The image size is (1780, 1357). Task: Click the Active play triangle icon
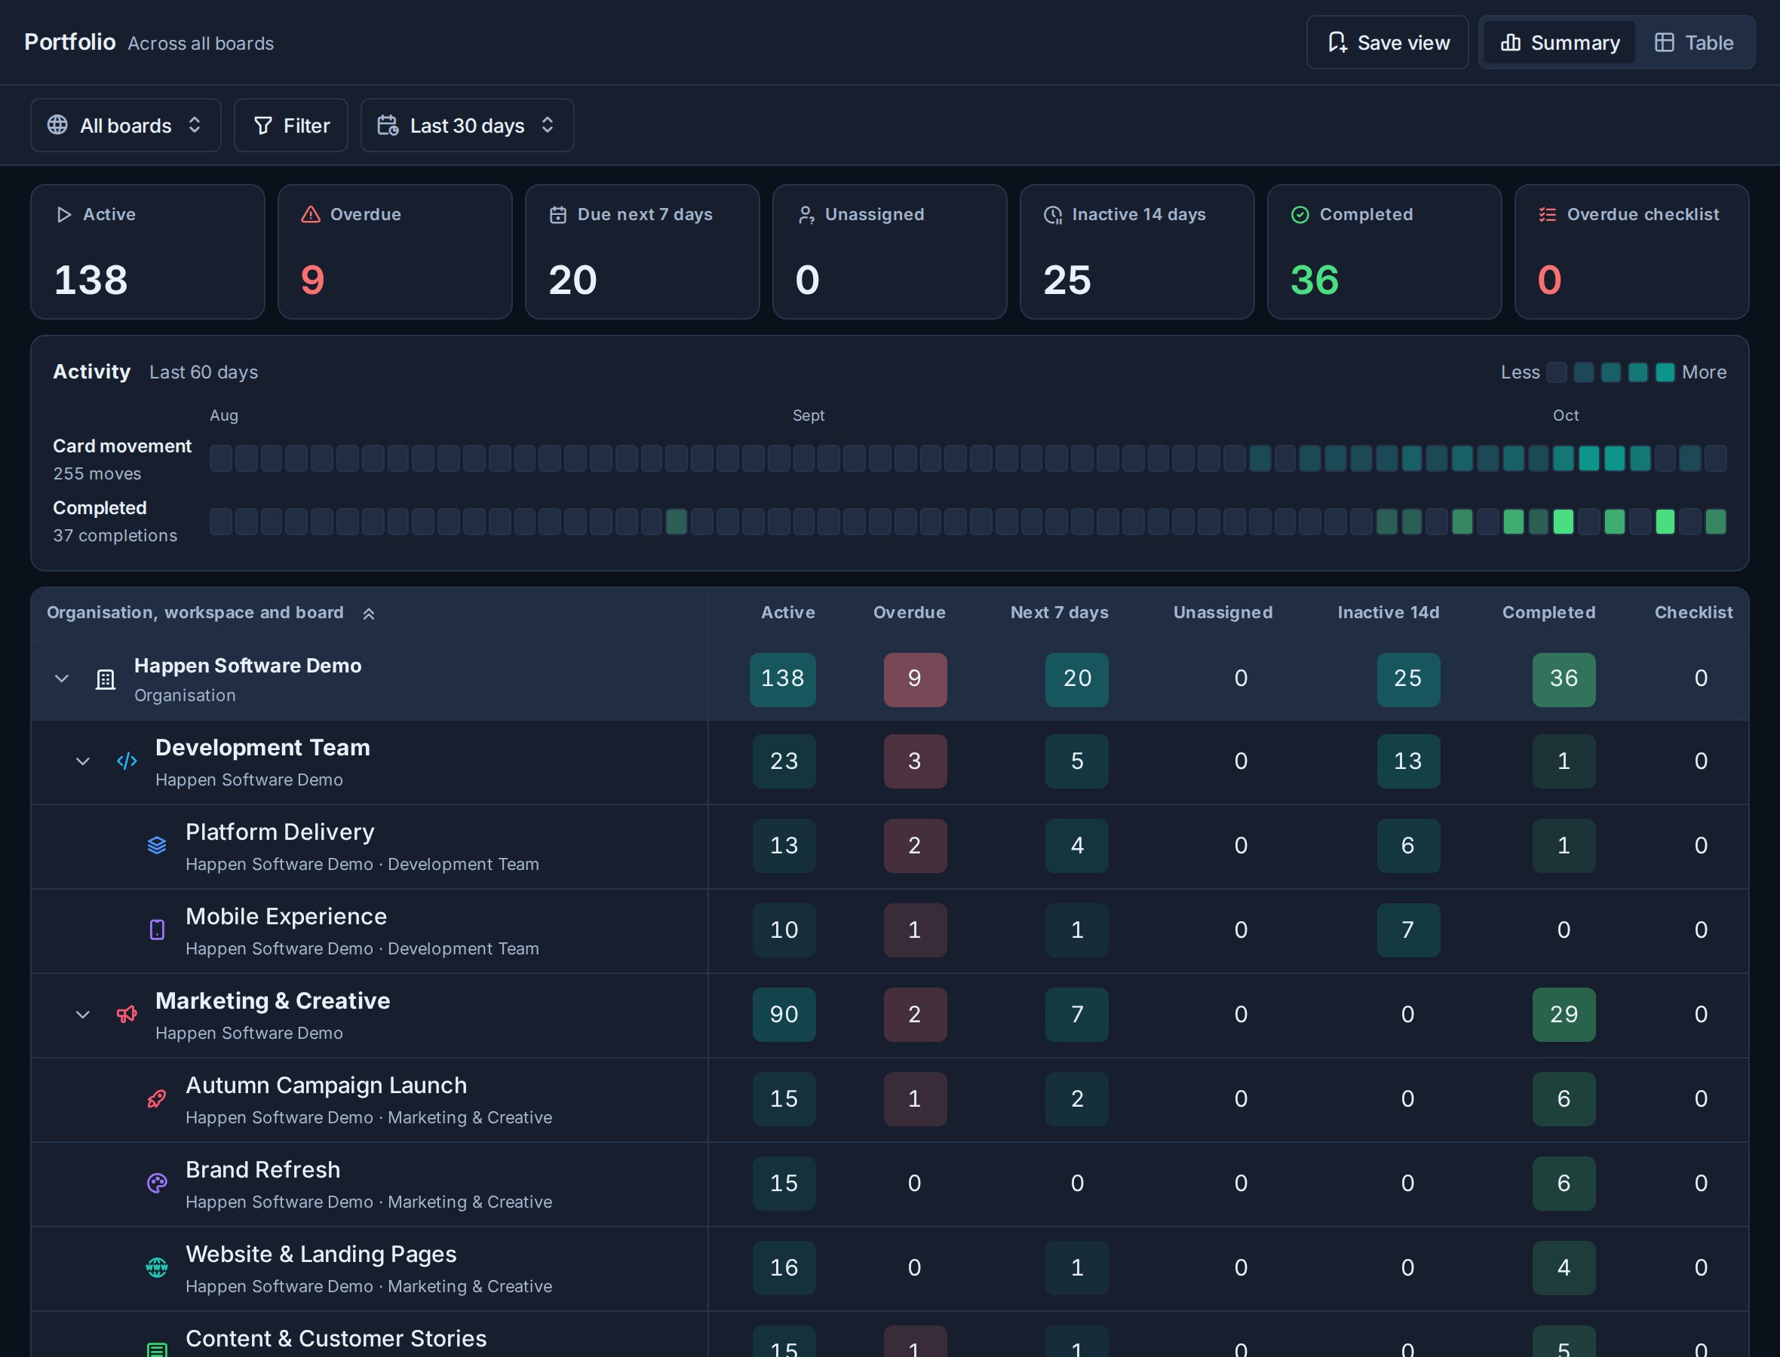pyautogui.click(x=63, y=214)
